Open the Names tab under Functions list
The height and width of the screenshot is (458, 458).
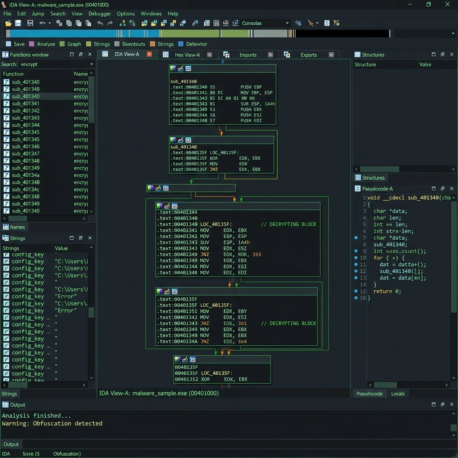(14, 227)
